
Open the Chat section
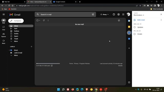(4, 28)
